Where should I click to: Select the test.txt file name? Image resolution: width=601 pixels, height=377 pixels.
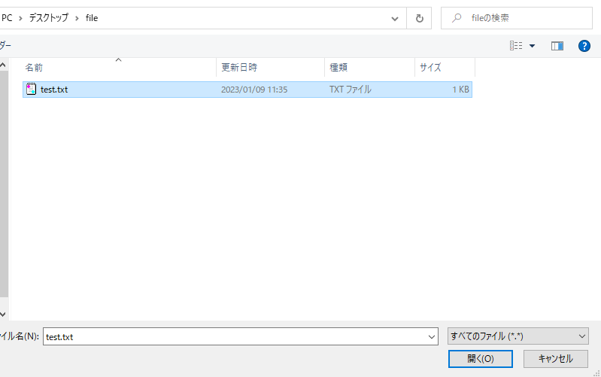54,90
